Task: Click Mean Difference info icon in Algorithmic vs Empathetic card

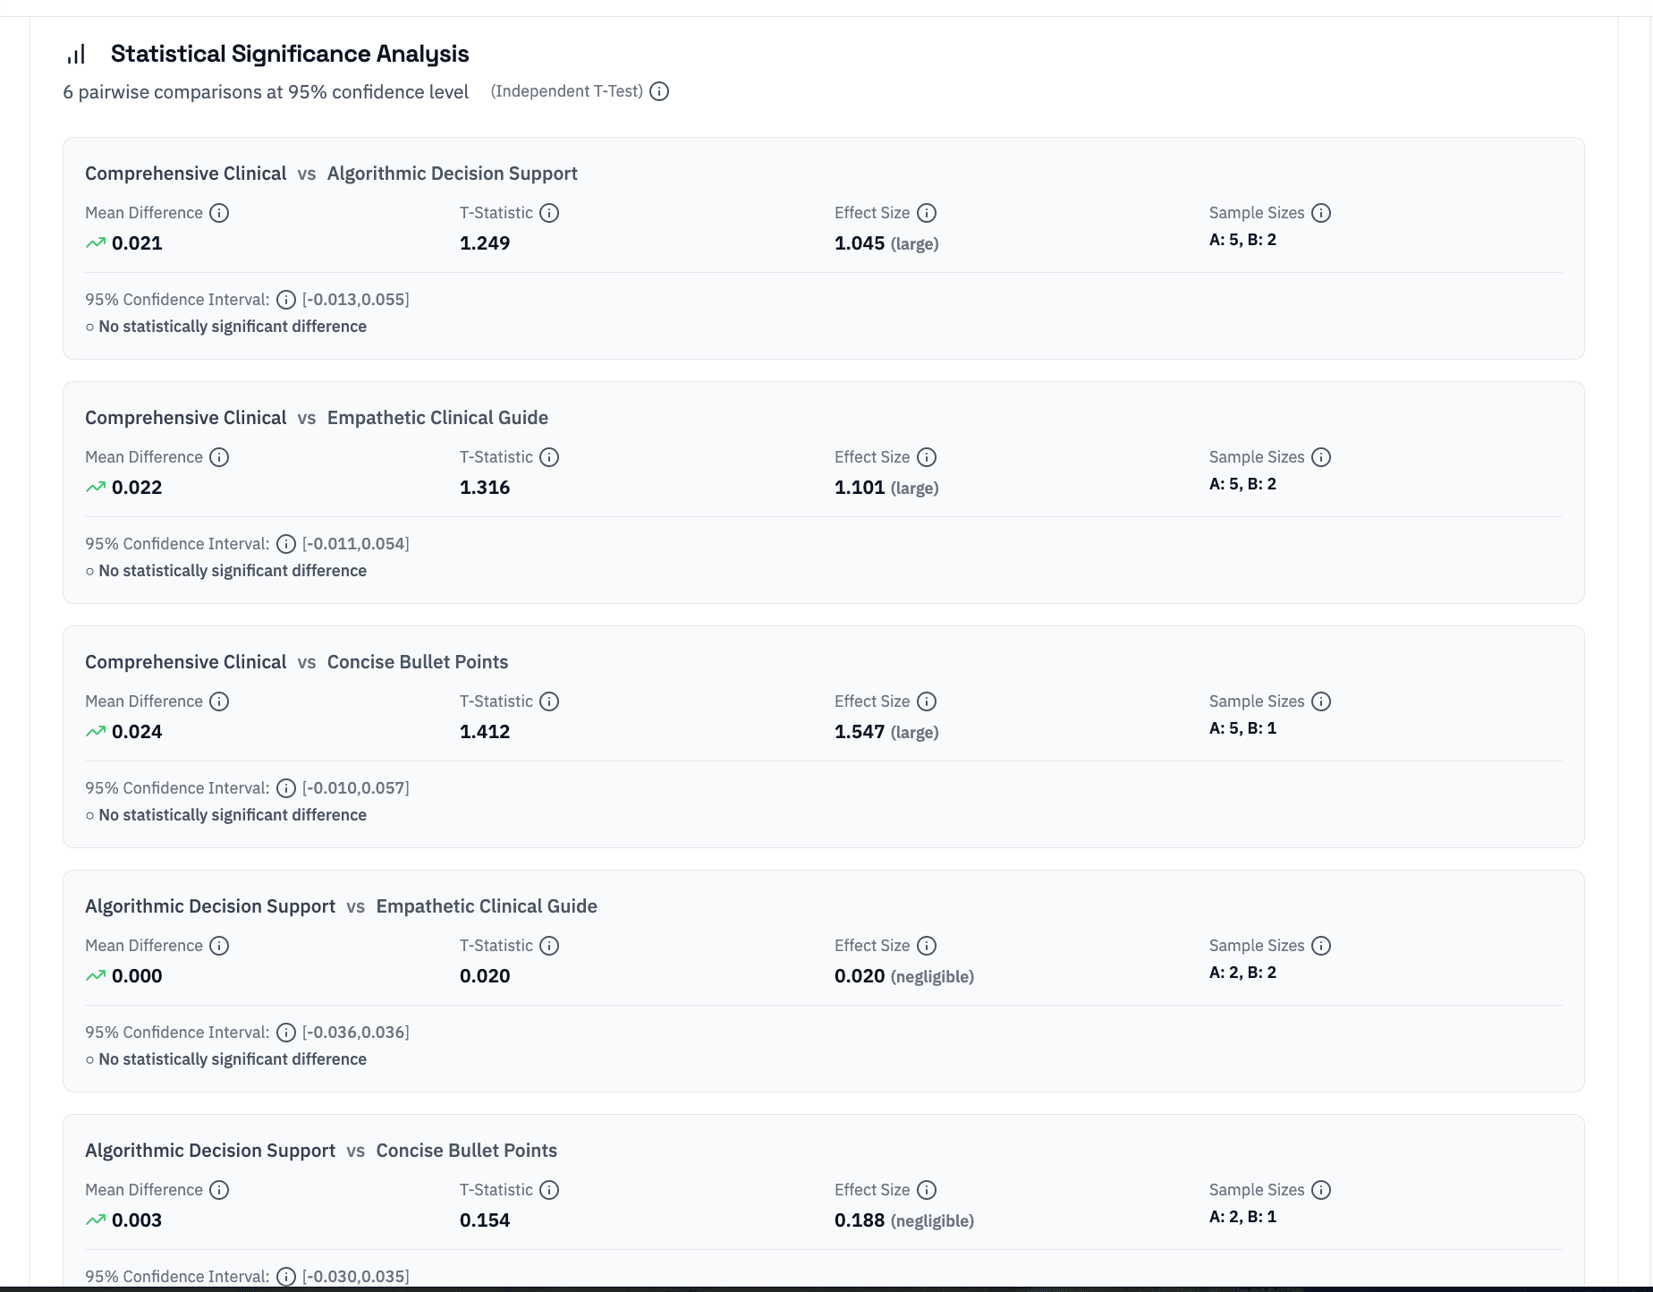Action: click(219, 946)
